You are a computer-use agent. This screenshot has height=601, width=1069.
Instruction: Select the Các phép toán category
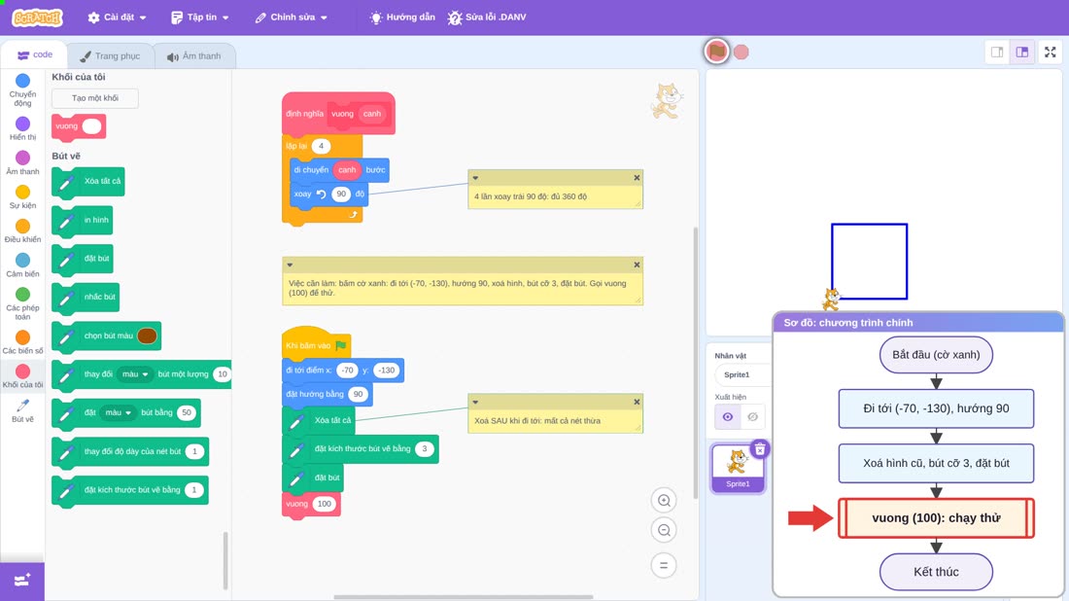[22, 303]
